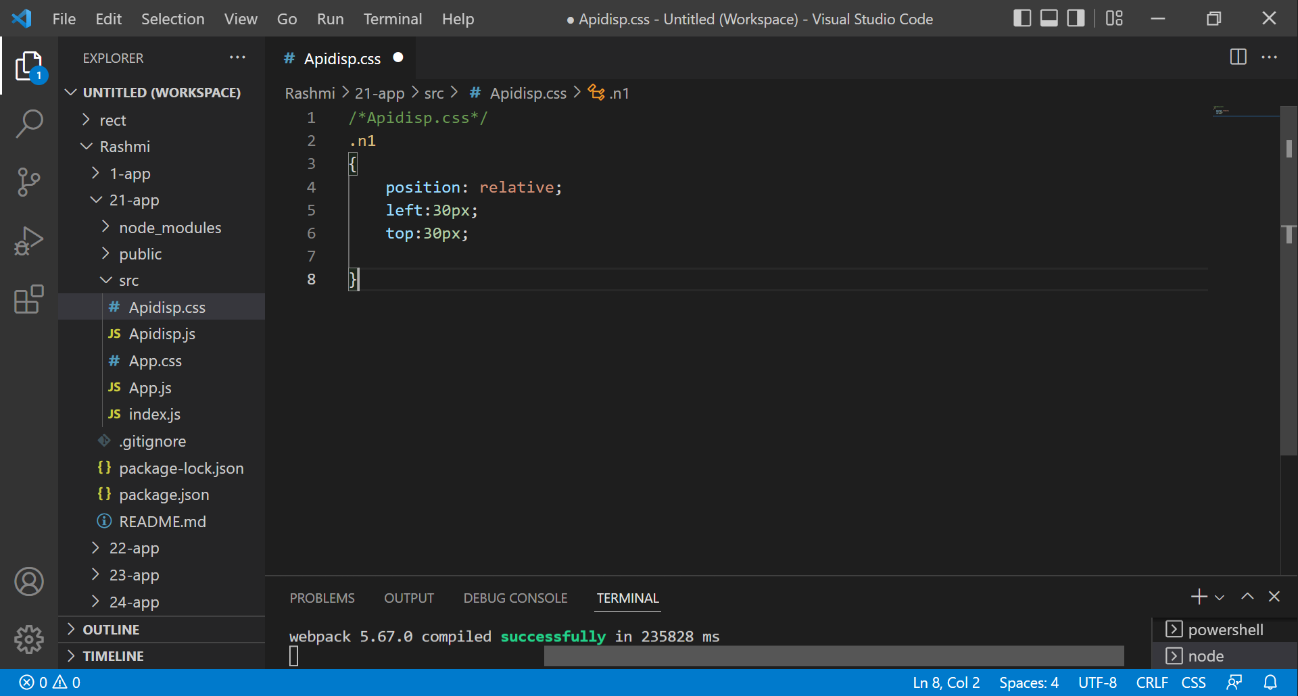This screenshot has width=1298, height=696.
Task: Expand the 24-app folder
Action: (x=162, y=602)
